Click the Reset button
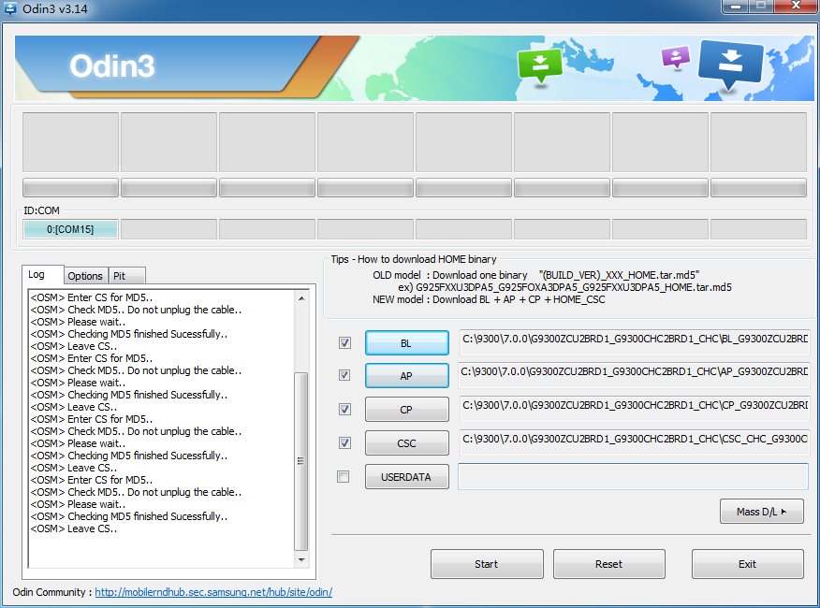The width and height of the screenshot is (820, 608). 609,563
